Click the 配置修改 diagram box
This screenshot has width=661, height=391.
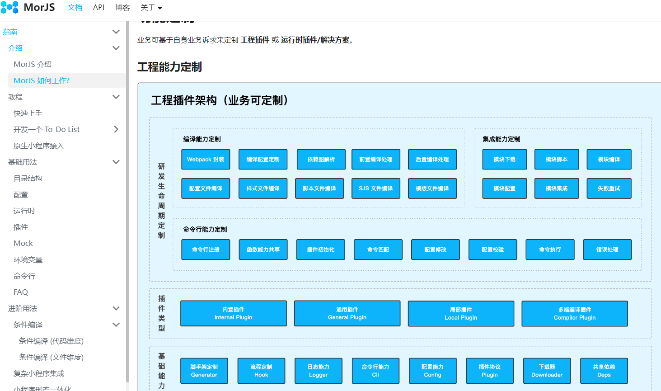click(x=436, y=250)
